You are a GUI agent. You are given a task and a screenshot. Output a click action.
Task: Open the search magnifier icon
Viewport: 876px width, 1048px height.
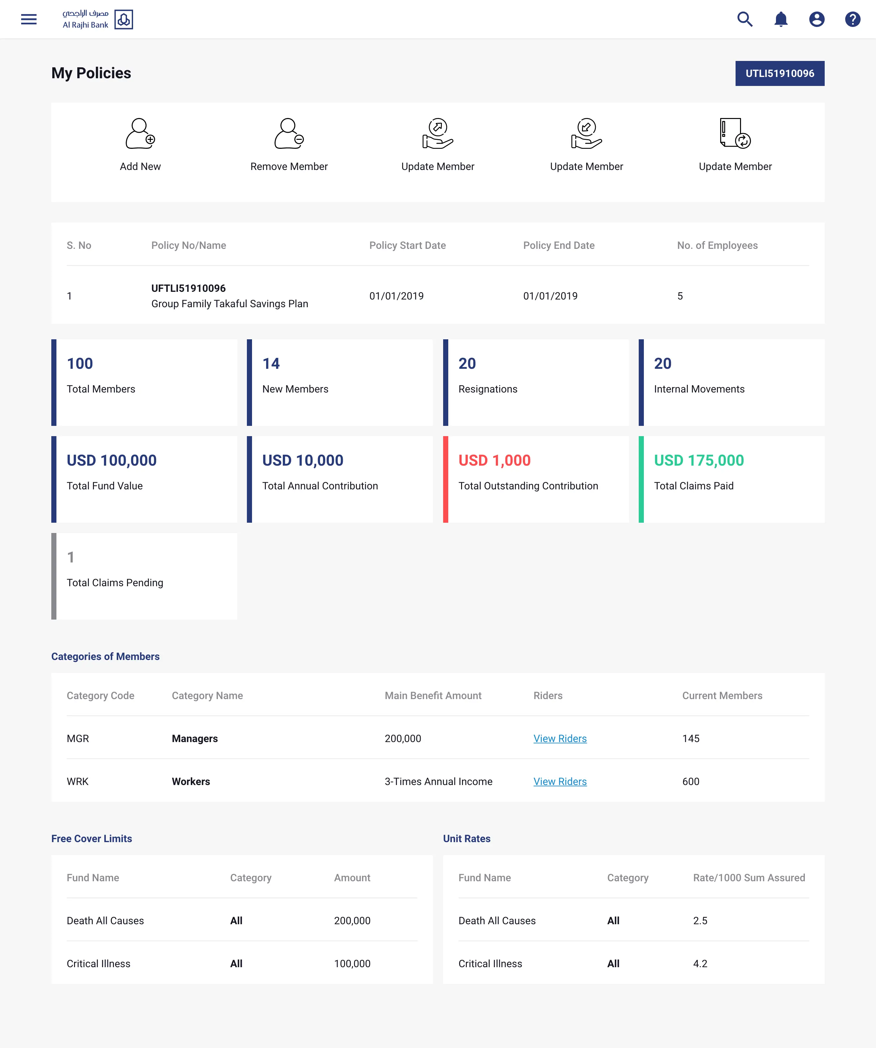click(745, 20)
